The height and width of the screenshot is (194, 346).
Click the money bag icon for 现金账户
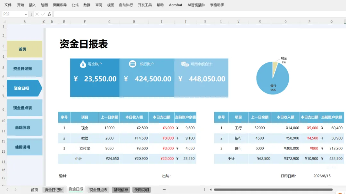pyautogui.click(x=83, y=64)
